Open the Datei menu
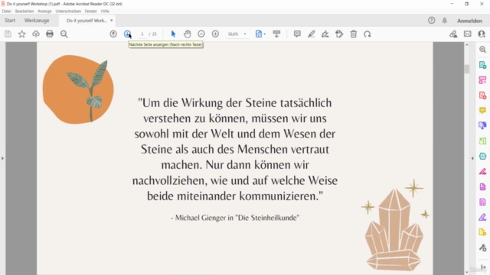Image resolution: width=490 pixels, height=275 pixels. click(x=6, y=11)
